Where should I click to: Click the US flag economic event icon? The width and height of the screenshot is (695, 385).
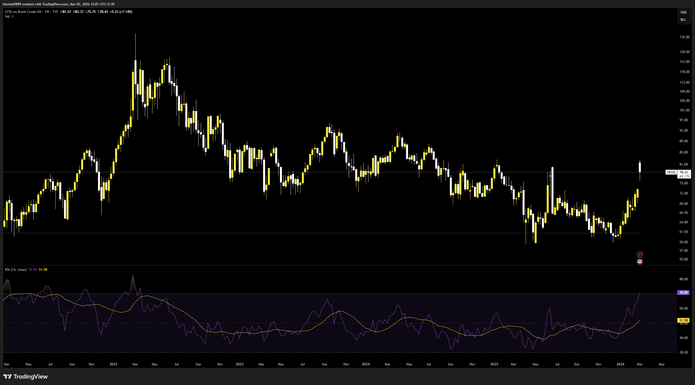point(640,262)
